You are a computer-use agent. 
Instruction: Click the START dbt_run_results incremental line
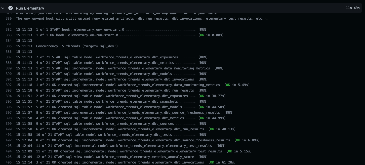click(x=112, y=90)
